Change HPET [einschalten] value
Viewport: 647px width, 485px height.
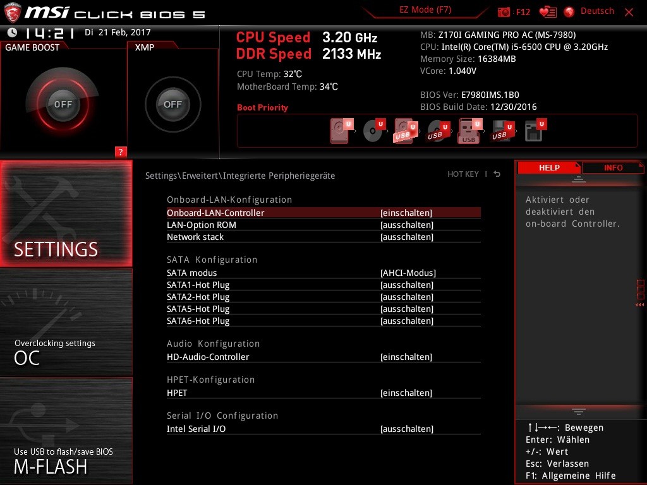(406, 393)
